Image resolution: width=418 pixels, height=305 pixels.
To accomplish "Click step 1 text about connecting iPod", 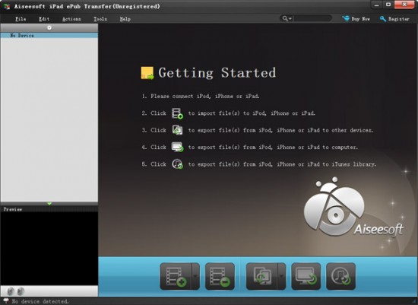I will click(201, 96).
